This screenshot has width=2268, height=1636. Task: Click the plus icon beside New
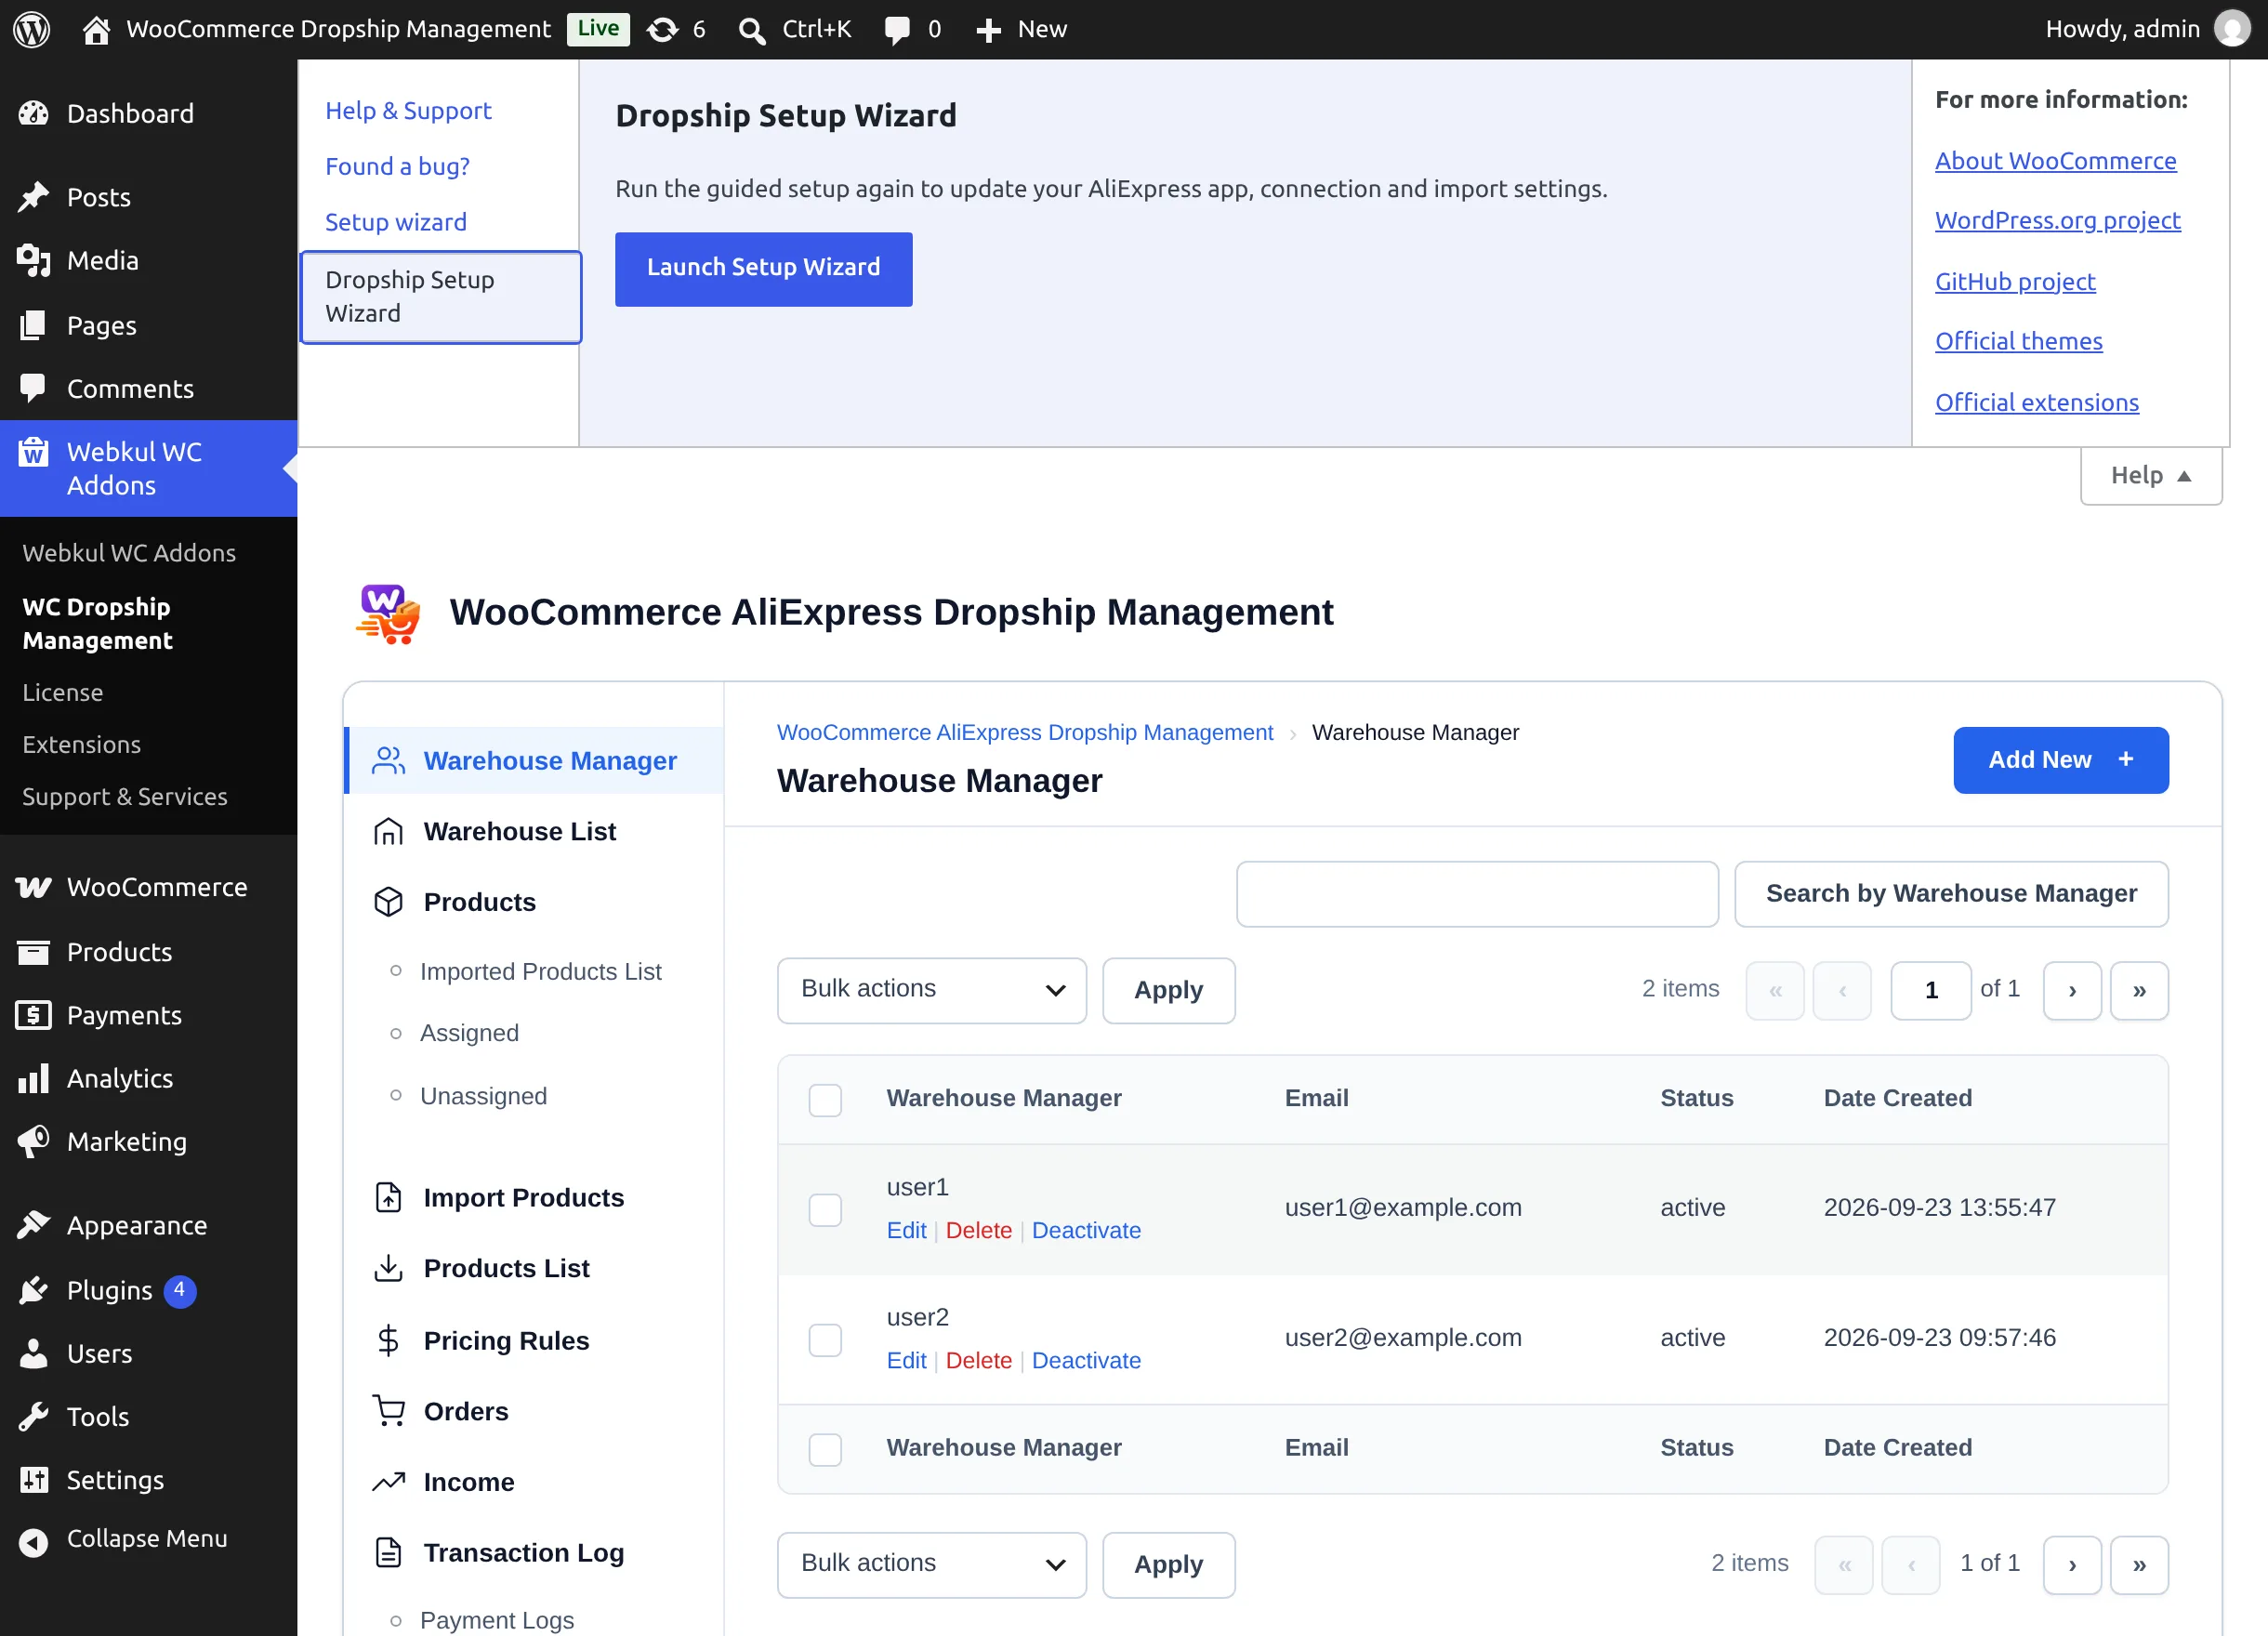988,30
